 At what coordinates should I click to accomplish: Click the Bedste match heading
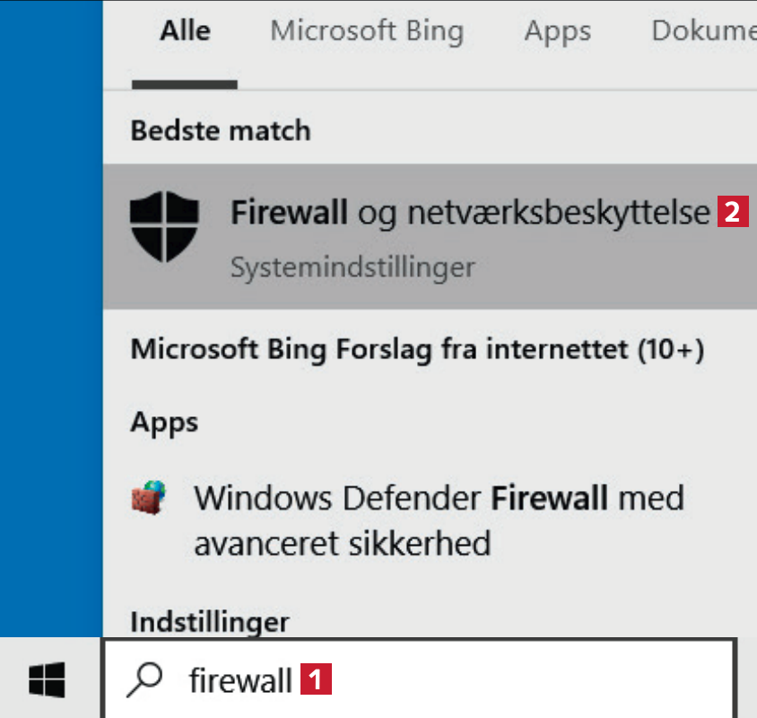(221, 131)
